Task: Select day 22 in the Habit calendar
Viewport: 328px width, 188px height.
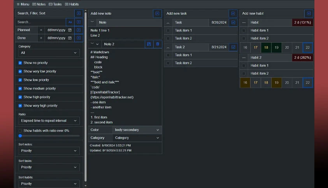Action: tap(308, 47)
